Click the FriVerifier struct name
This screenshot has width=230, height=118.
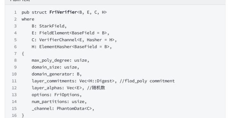63,12
